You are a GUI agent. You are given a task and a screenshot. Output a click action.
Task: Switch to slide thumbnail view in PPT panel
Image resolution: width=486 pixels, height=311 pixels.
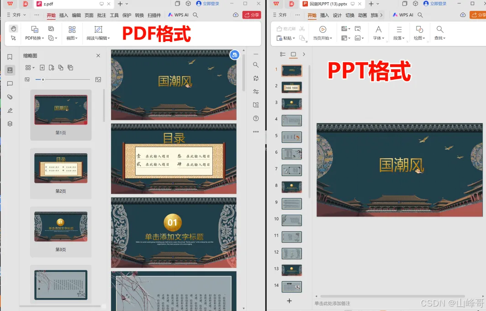click(x=293, y=54)
